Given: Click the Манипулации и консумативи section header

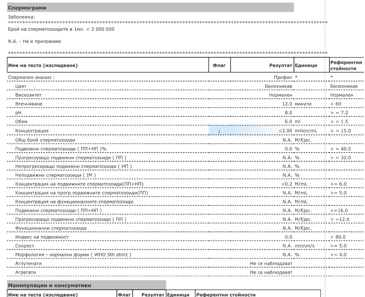Looking at the screenshot, I should [49, 285].
